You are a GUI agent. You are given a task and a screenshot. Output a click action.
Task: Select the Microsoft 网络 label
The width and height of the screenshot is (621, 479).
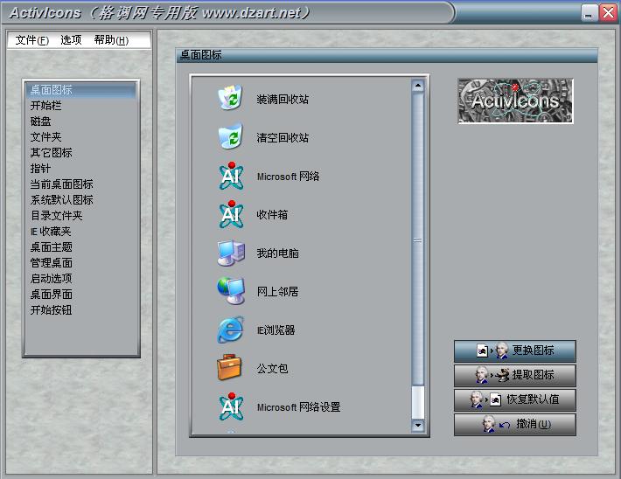pos(288,177)
